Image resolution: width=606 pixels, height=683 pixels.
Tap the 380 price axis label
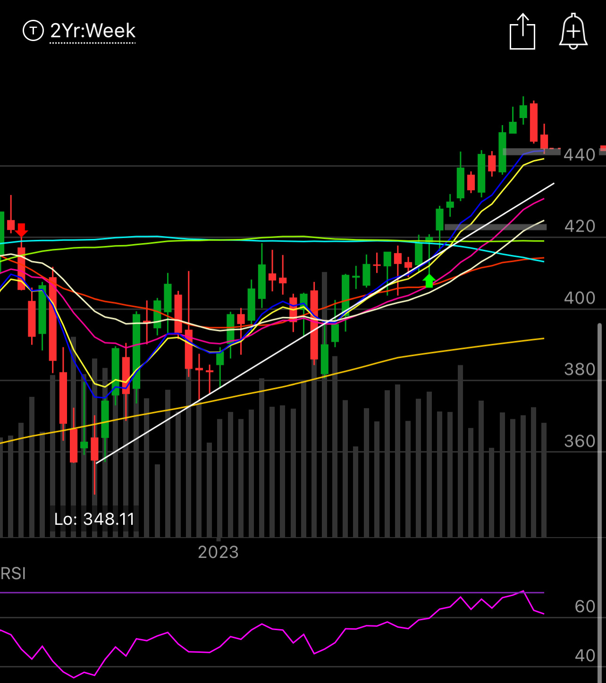580,369
